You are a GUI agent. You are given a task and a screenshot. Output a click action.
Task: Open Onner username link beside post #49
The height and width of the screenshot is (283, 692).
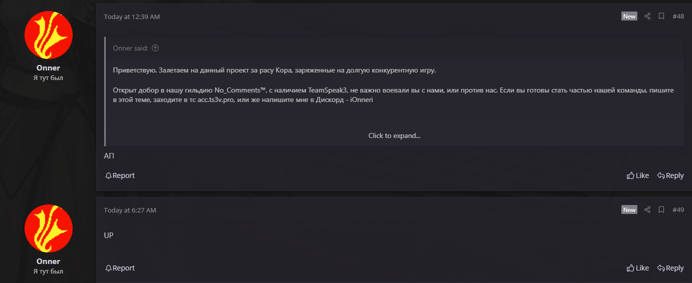coord(48,261)
